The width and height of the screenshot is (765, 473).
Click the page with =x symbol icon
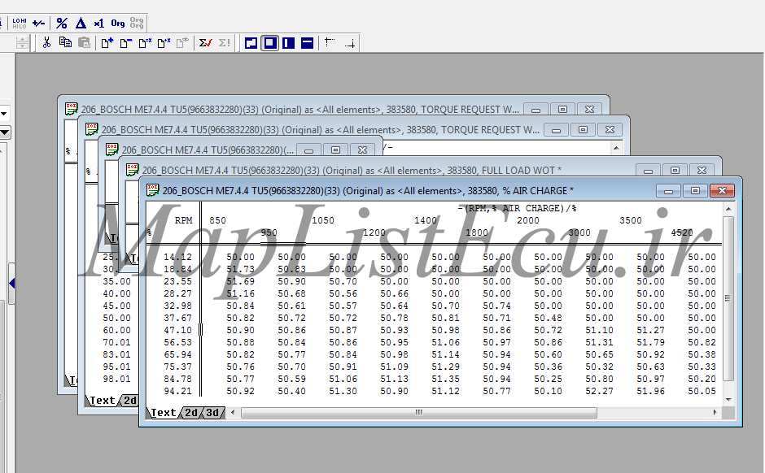point(145,43)
